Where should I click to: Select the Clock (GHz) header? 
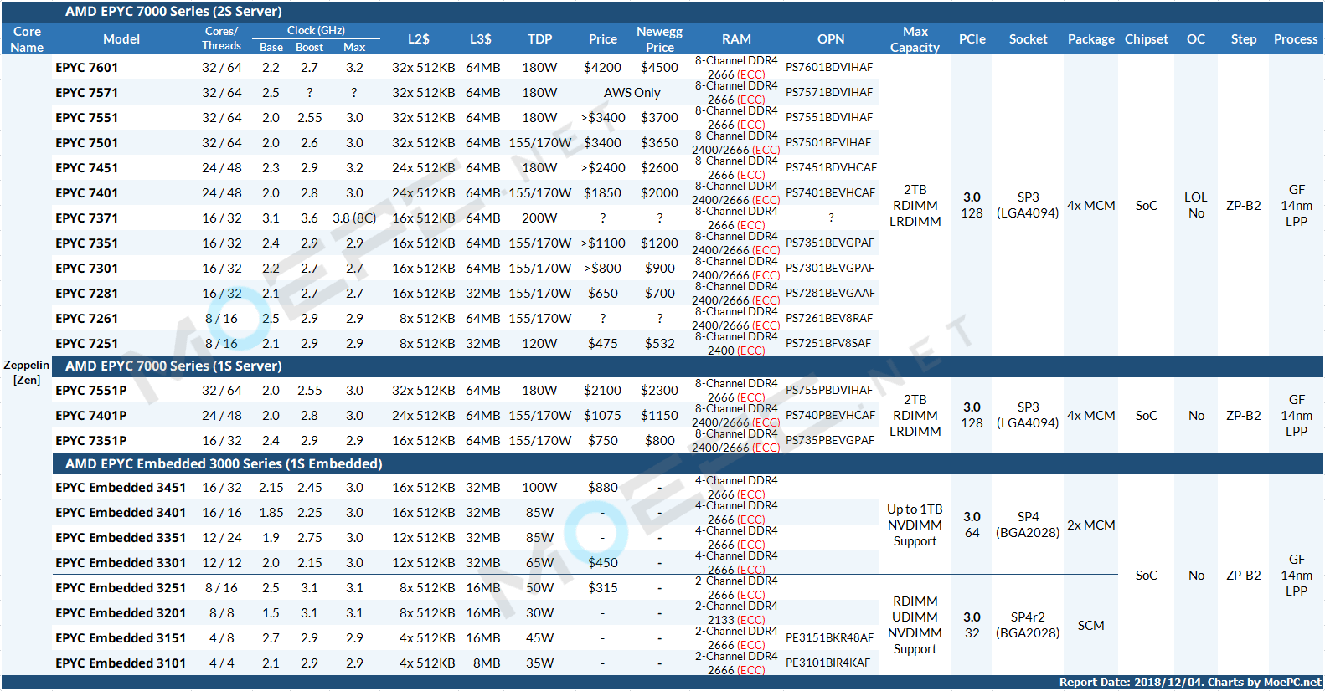coord(316,30)
